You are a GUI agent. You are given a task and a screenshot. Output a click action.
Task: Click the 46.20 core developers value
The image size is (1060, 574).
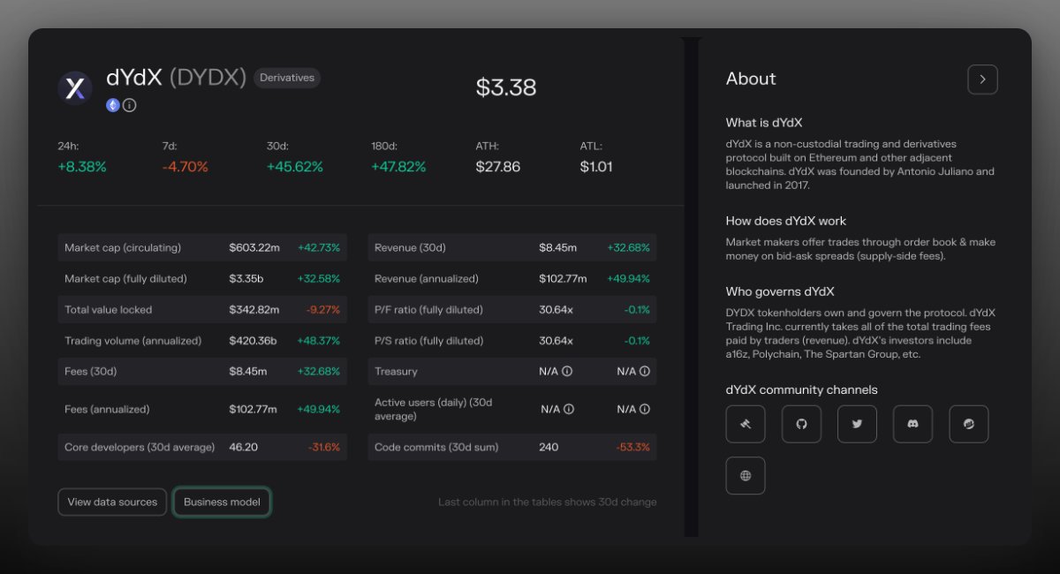243,448
